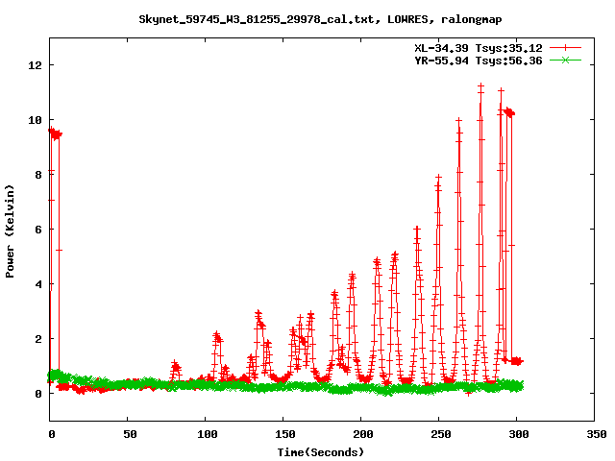615x461 pixels.
Task: Click the x-axis tick label 300
Action: tap(519, 434)
